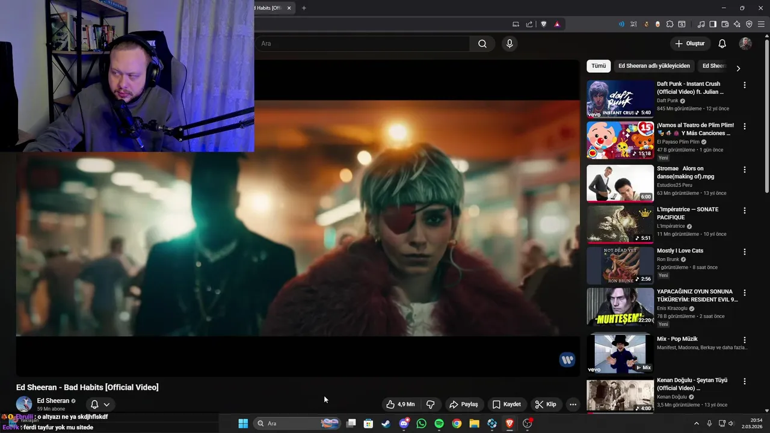Screen dimensions: 770x433
Task: Show more filter chips with right arrow
Action: (x=738, y=68)
